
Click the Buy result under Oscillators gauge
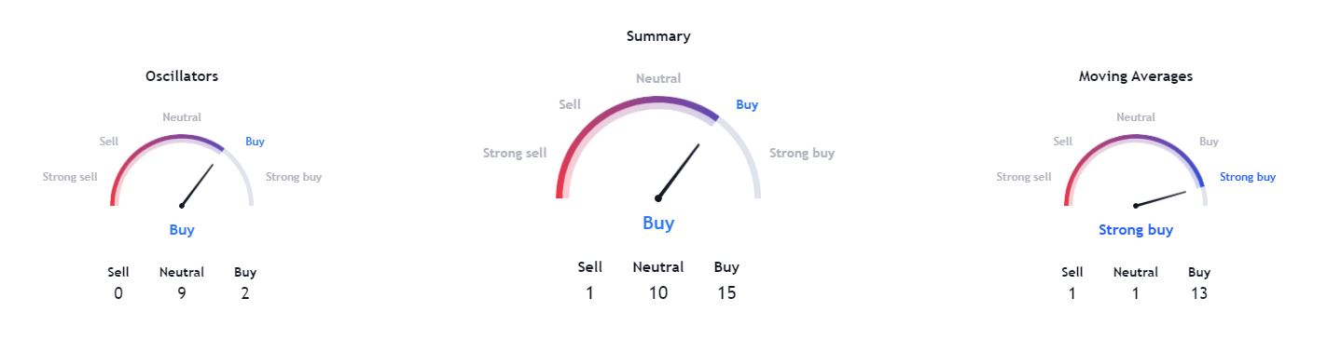(182, 230)
